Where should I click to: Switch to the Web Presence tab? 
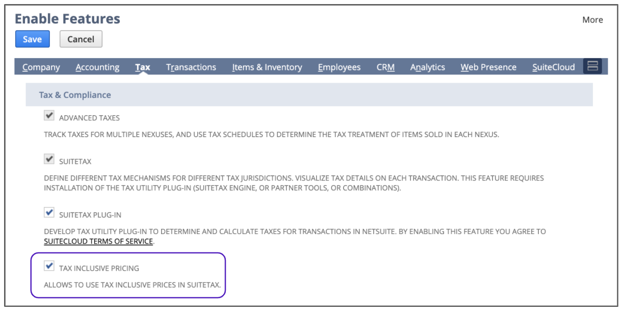click(x=488, y=67)
